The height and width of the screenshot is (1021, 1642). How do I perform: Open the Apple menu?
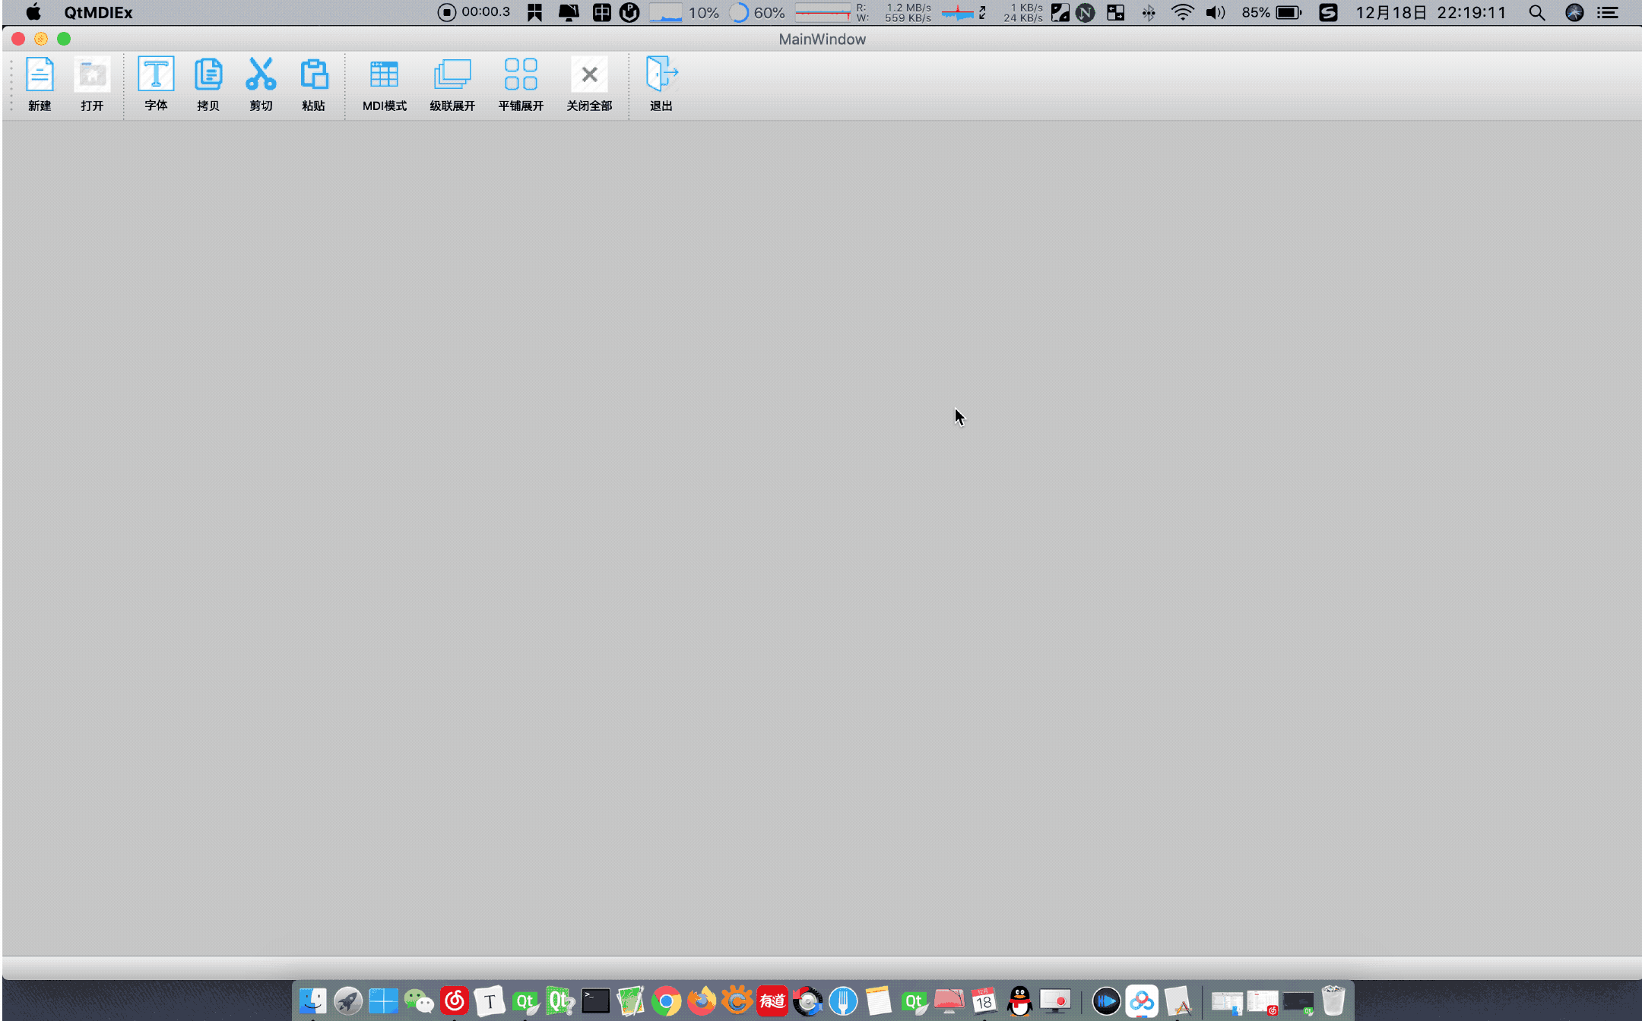[33, 12]
